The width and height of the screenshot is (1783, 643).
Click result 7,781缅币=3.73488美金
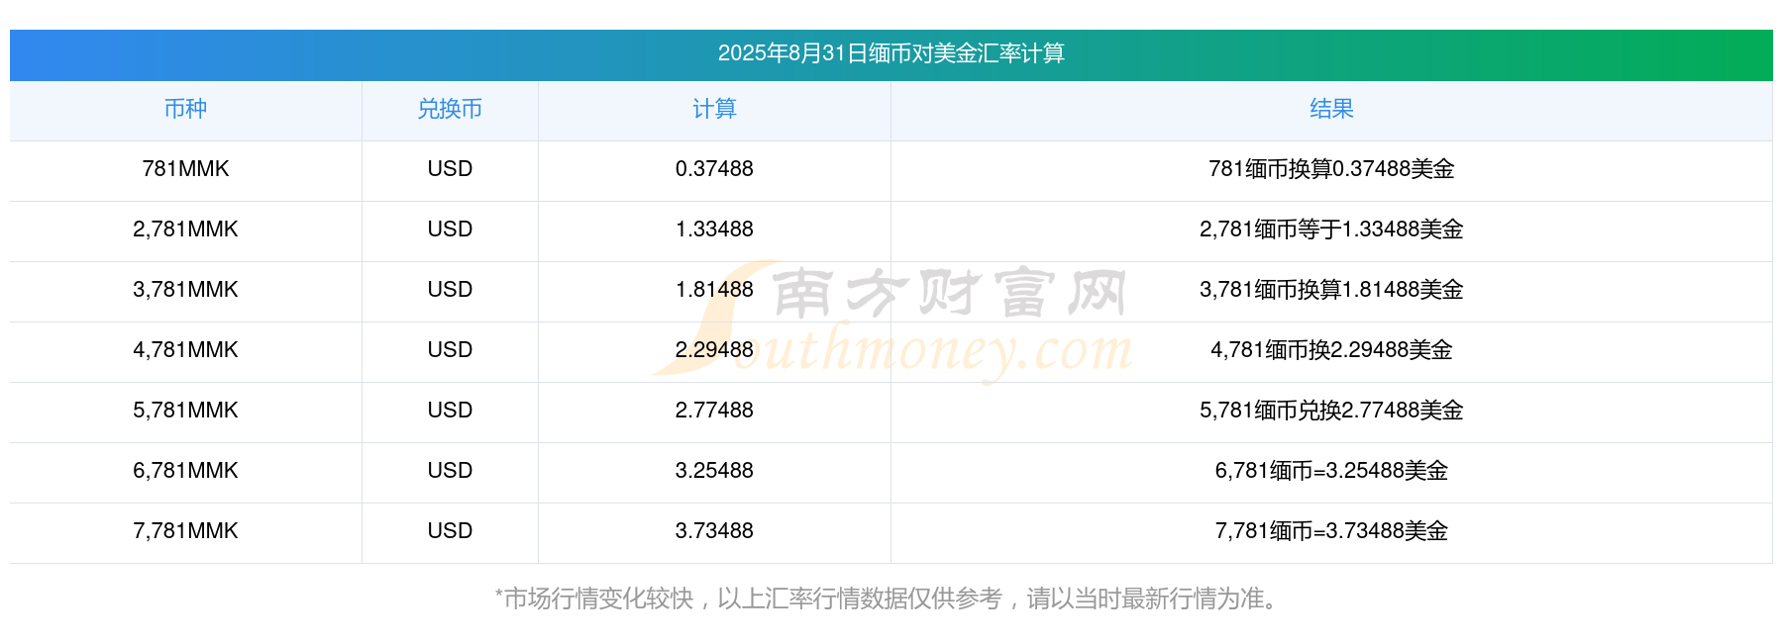pos(1331,531)
